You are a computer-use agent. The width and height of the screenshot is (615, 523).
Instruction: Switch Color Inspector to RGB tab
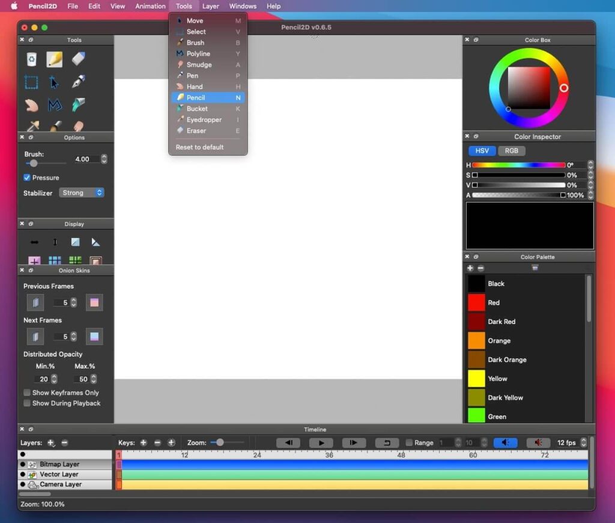[x=512, y=151]
